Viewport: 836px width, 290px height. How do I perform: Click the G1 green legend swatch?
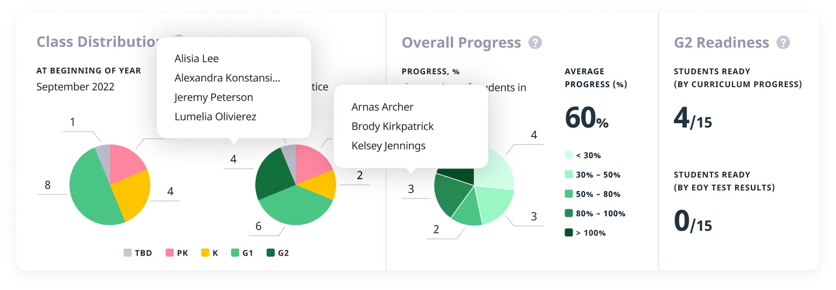235,252
